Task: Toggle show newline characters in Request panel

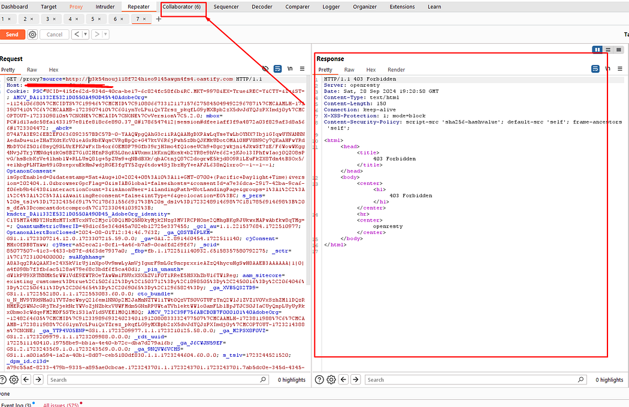Action: 290,69
